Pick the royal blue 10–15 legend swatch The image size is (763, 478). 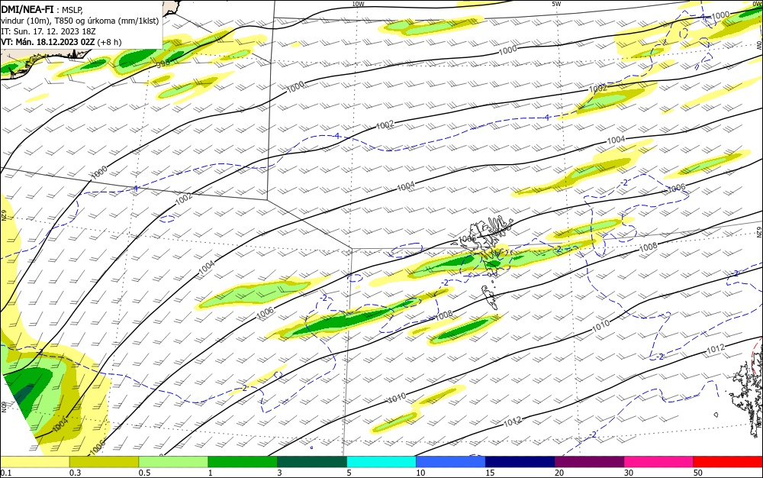(451, 462)
